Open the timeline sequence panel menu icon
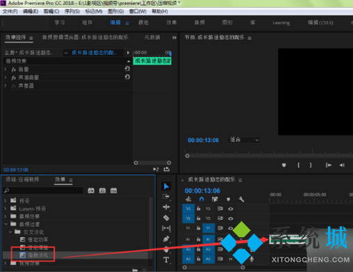353x272 pixels. click(240, 180)
